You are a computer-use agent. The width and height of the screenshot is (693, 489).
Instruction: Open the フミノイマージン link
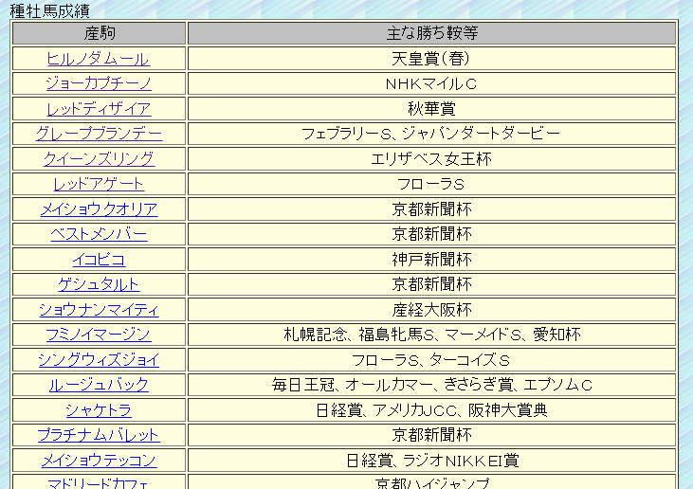point(99,335)
